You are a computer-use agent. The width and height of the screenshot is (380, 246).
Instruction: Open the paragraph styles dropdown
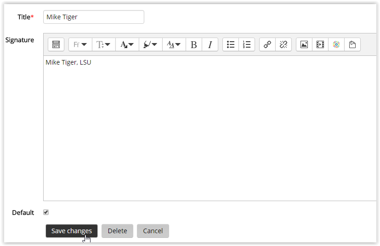tap(174, 44)
